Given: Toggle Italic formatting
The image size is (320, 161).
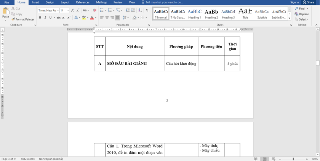Looking at the screenshot, I should point(45,18).
